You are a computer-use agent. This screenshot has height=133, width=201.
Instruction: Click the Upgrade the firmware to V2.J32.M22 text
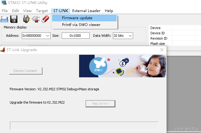[37, 102]
